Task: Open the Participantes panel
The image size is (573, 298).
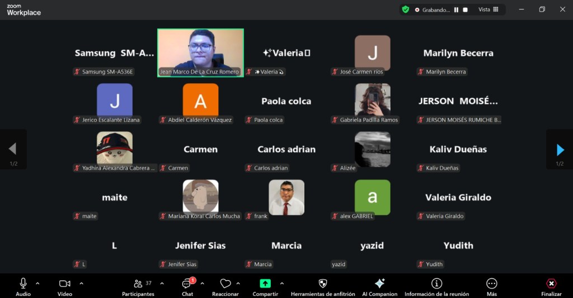Action: coord(138,284)
